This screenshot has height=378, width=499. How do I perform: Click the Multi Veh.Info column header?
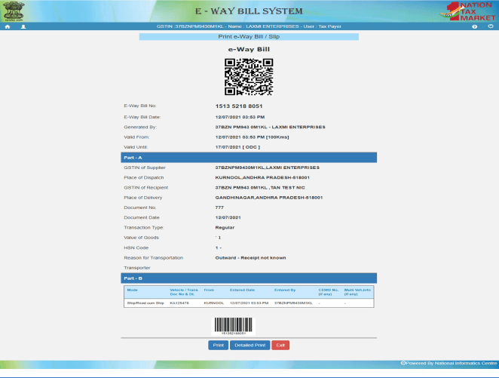(357, 292)
